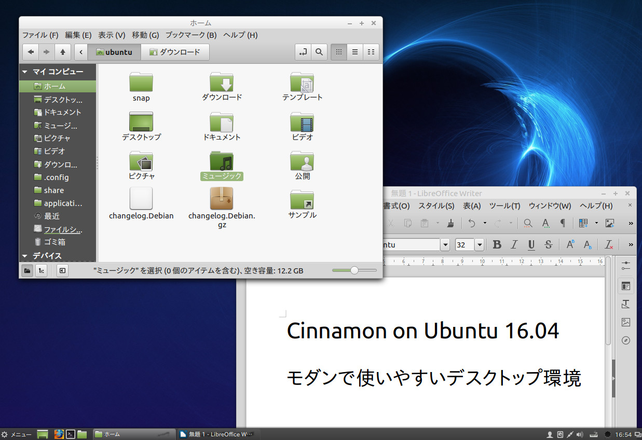Open the volume control in the system tray

(579, 434)
